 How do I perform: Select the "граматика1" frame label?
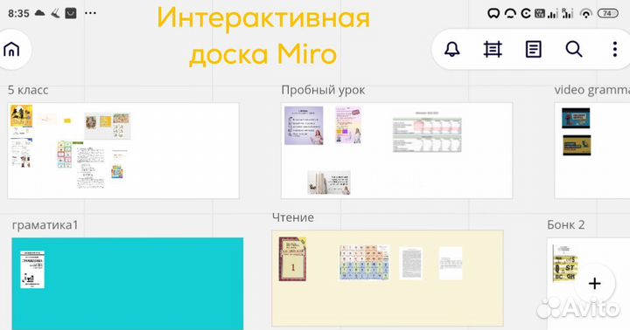click(x=45, y=225)
